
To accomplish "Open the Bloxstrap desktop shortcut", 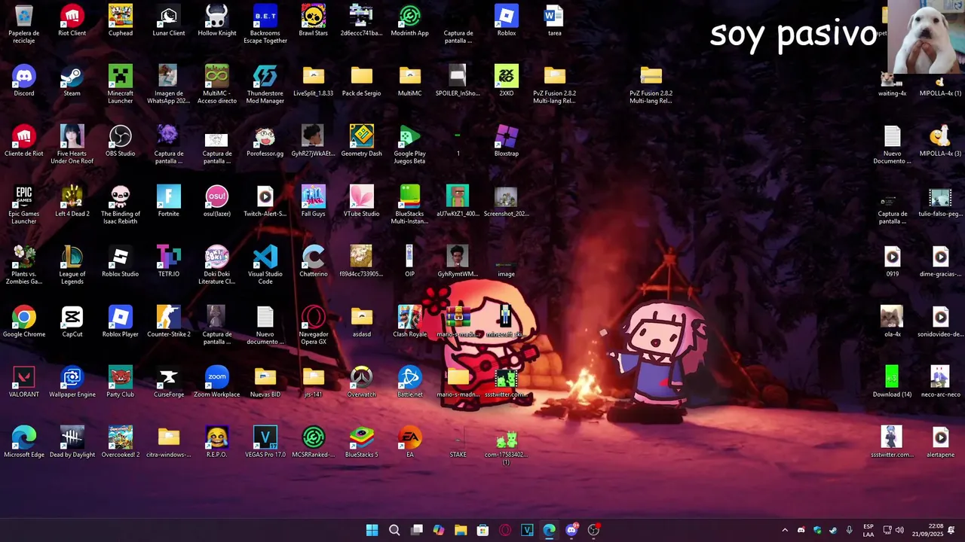I will (x=507, y=141).
